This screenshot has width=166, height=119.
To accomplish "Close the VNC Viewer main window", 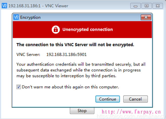I will click(x=158, y=5).
